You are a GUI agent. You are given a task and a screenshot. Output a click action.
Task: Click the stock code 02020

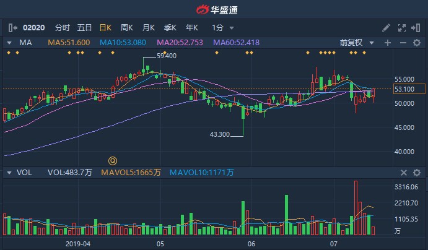pos(34,28)
